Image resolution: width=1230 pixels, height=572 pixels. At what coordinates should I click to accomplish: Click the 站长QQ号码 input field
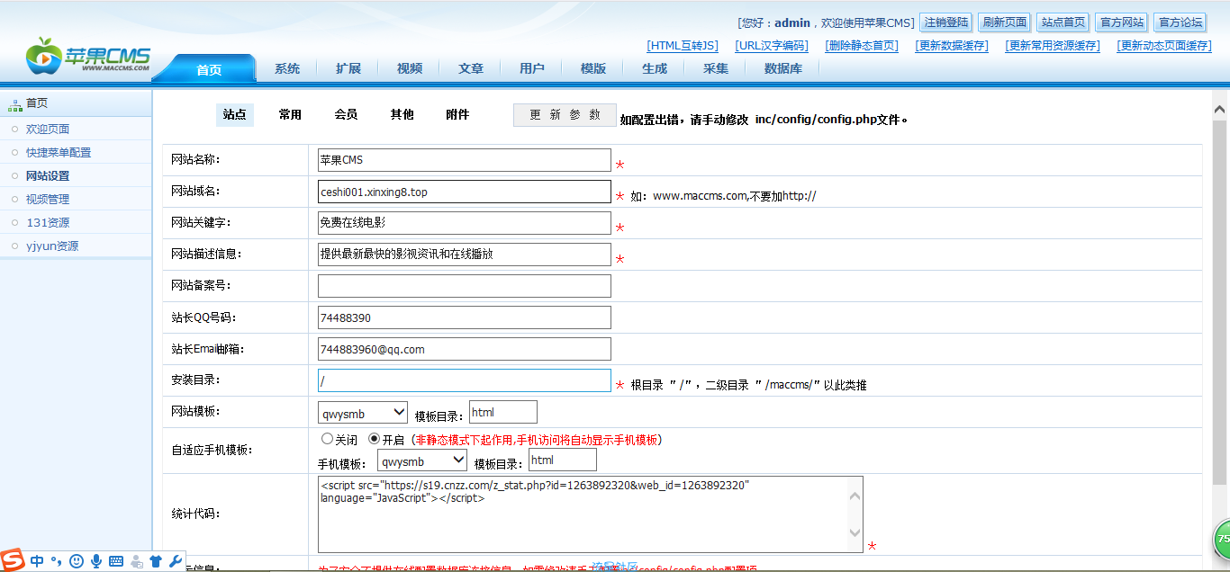point(465,317)
